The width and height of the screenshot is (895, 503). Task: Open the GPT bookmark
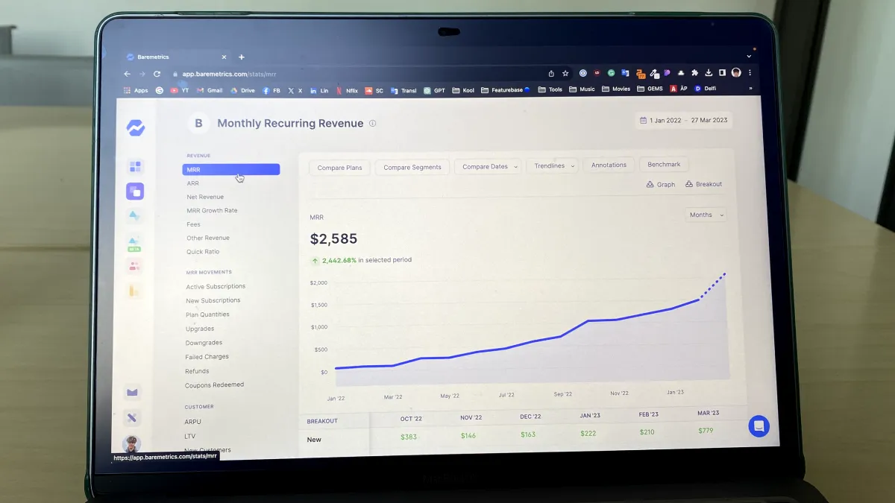click(x=434, y=90)
